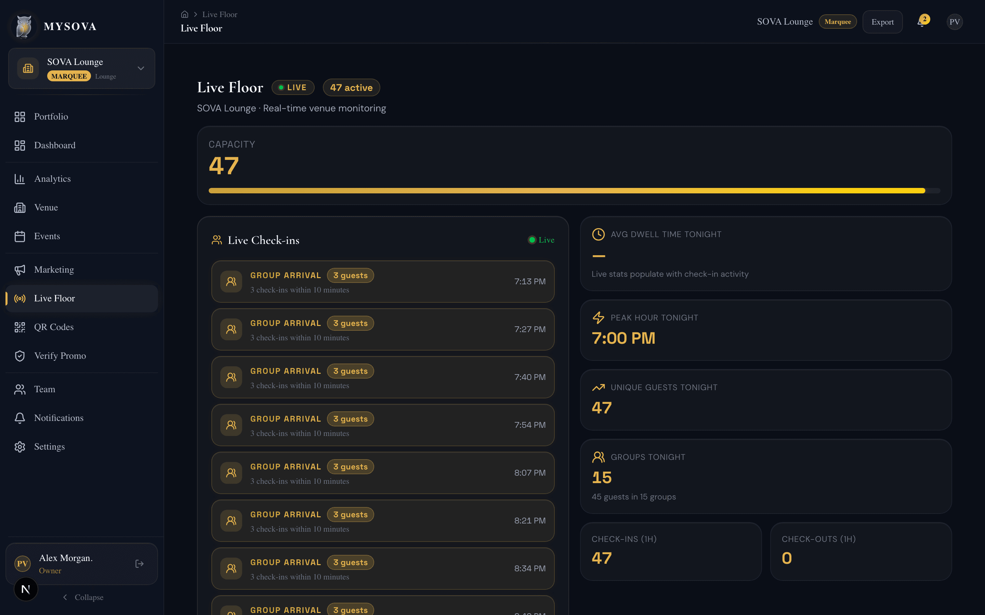This screenshot has height=615, width=985.
Task: Click the Verify Promo shield icon
Action: [x=20, y=355]
